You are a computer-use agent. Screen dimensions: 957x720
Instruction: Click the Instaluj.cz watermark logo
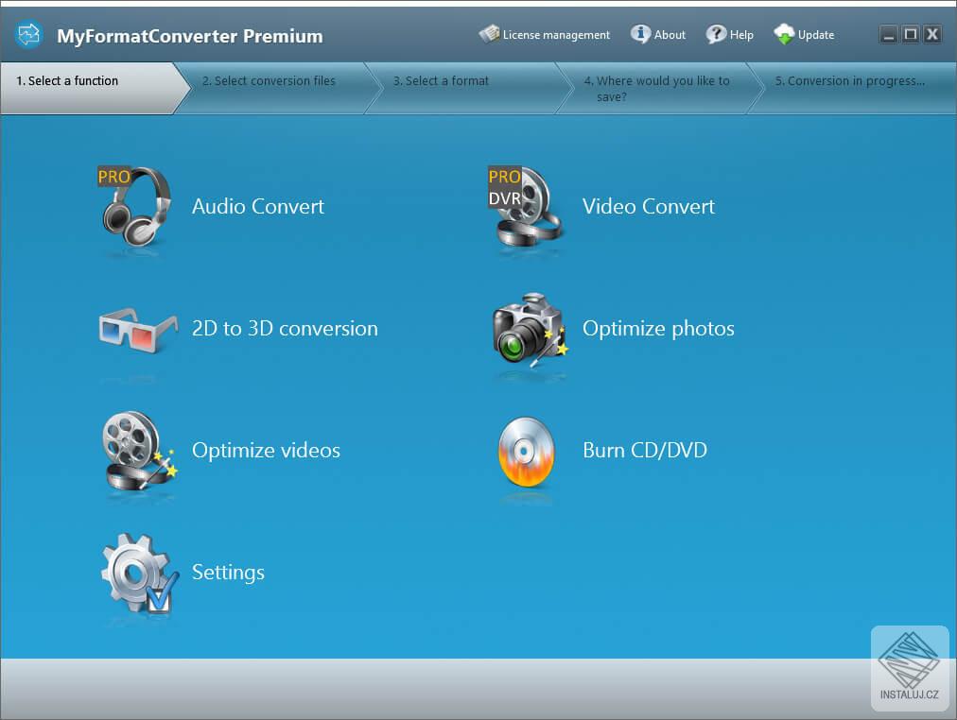click(x=910, y=666)
